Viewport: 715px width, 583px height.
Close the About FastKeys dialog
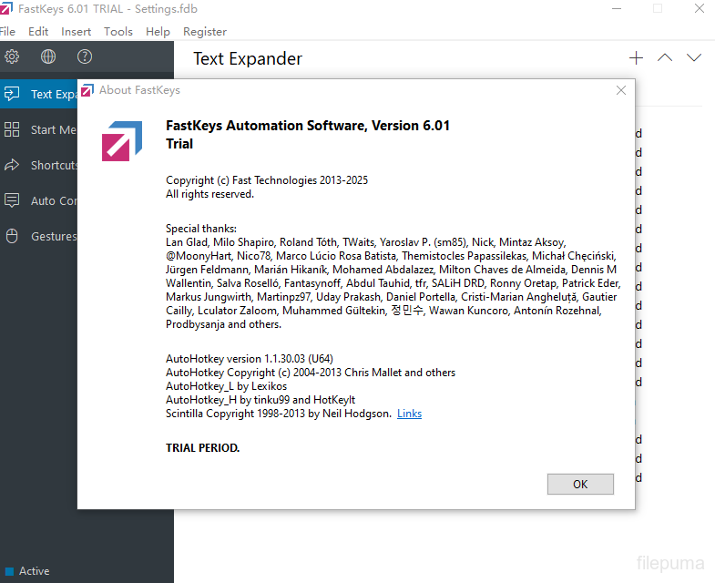pyautogui.click(x=621, y=90)
